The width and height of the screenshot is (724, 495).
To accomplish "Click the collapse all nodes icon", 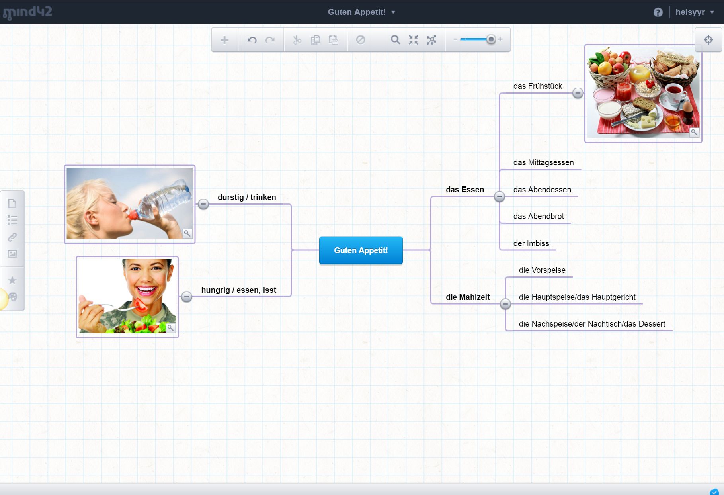I will coord(413,40).
